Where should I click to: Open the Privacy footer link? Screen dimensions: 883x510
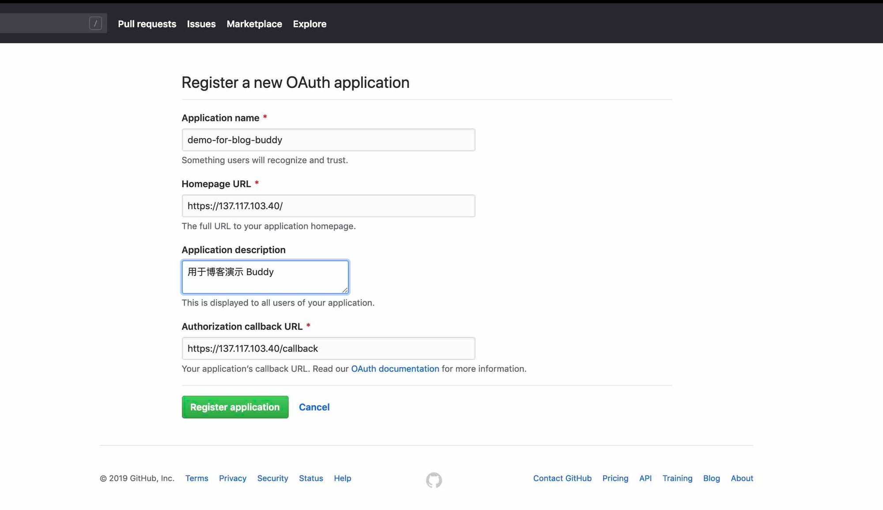click(233, 478)
